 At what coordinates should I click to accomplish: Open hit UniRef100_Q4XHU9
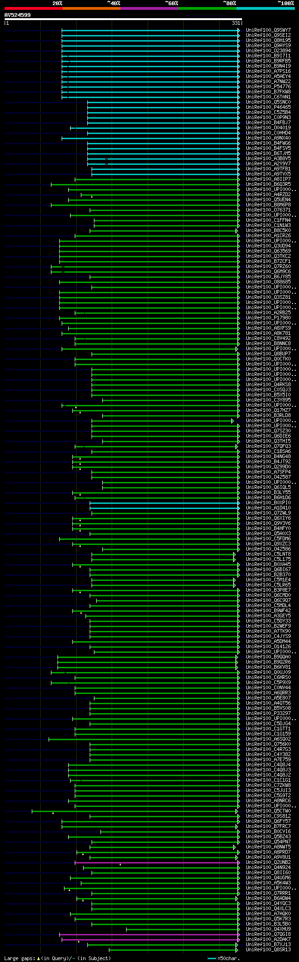point(268,929)
